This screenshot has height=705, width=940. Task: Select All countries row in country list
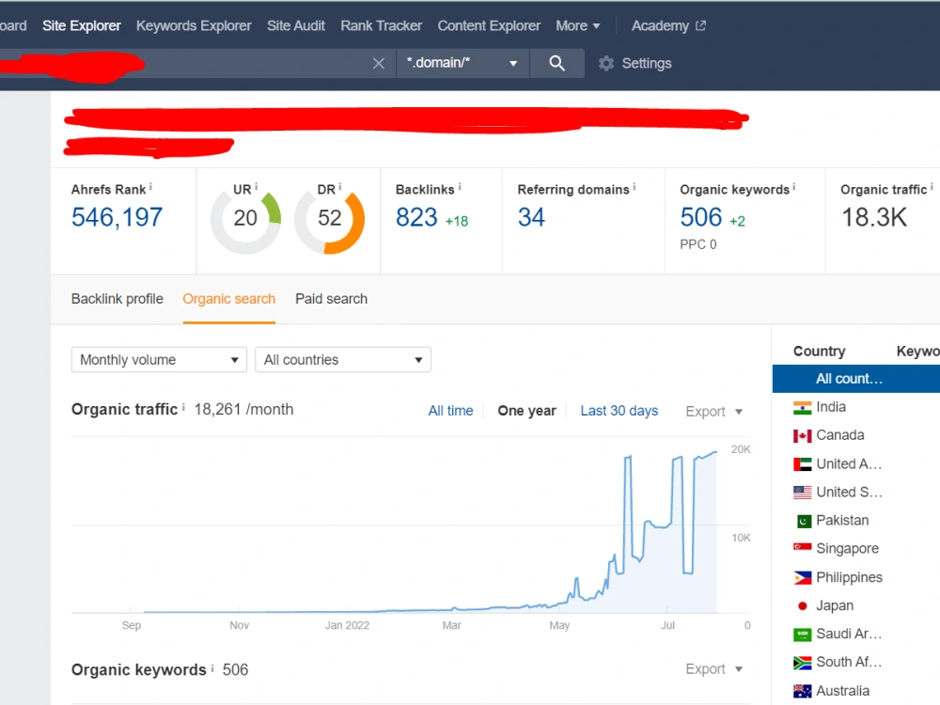(856, 379)
